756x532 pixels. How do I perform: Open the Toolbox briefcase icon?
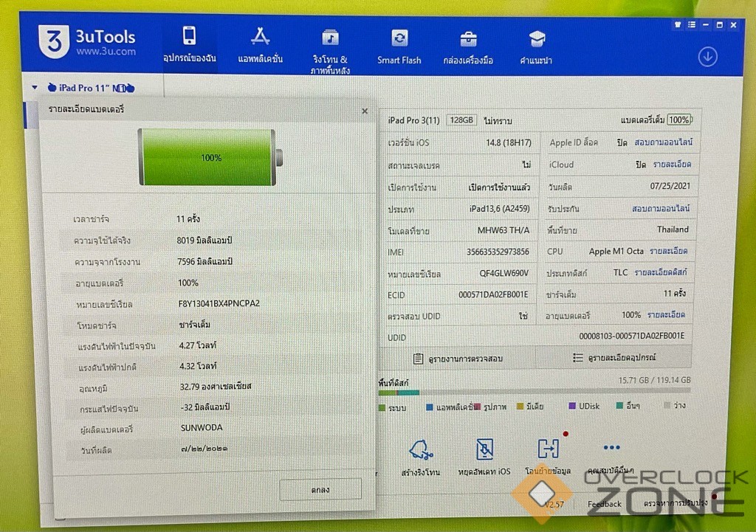[468, 38]
